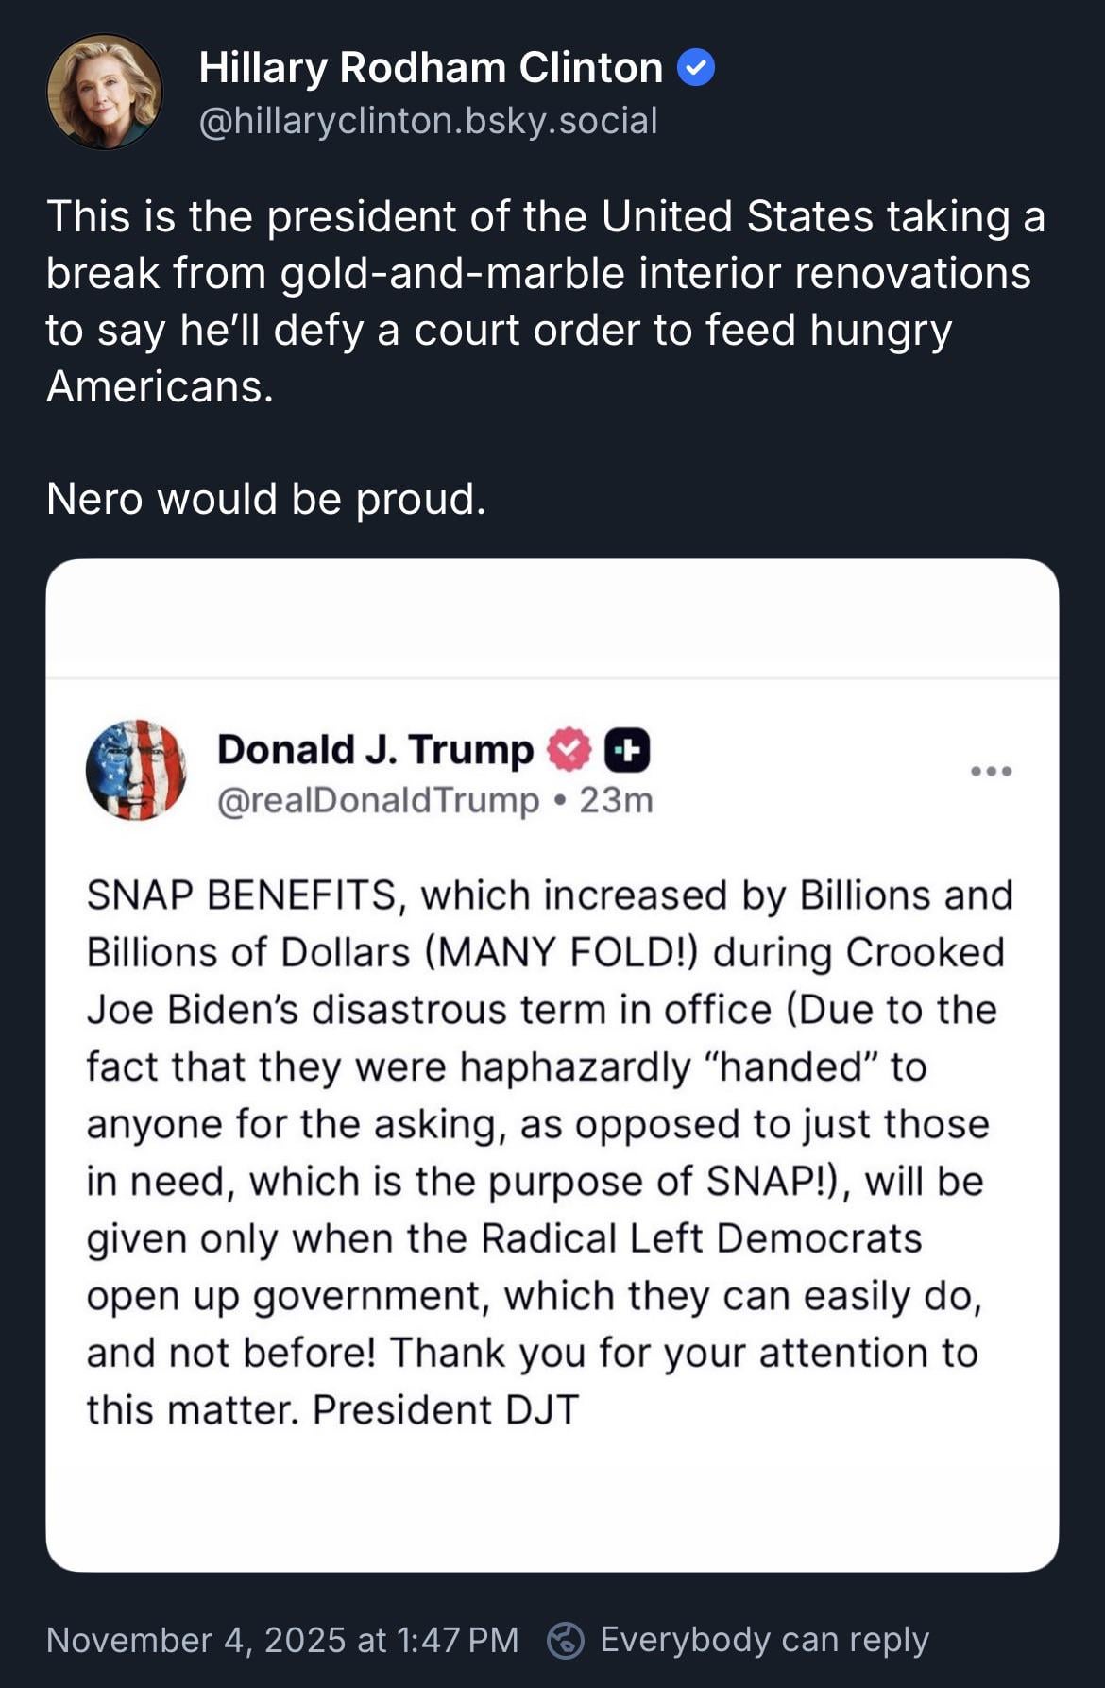Open the @hillaryclinton.bsky.social handle link
1105x1688 pixels.
[428, 121]
